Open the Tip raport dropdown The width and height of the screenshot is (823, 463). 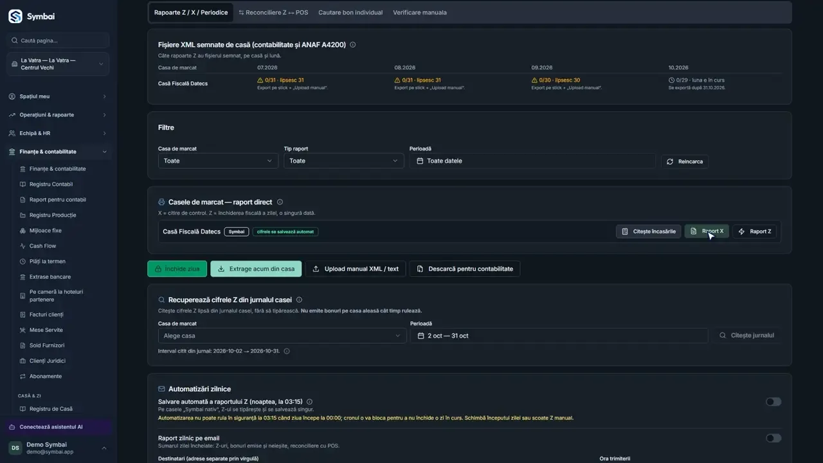click(343, 161)
